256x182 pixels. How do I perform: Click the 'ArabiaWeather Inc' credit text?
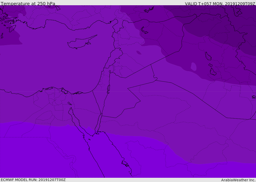pos(238,180)
